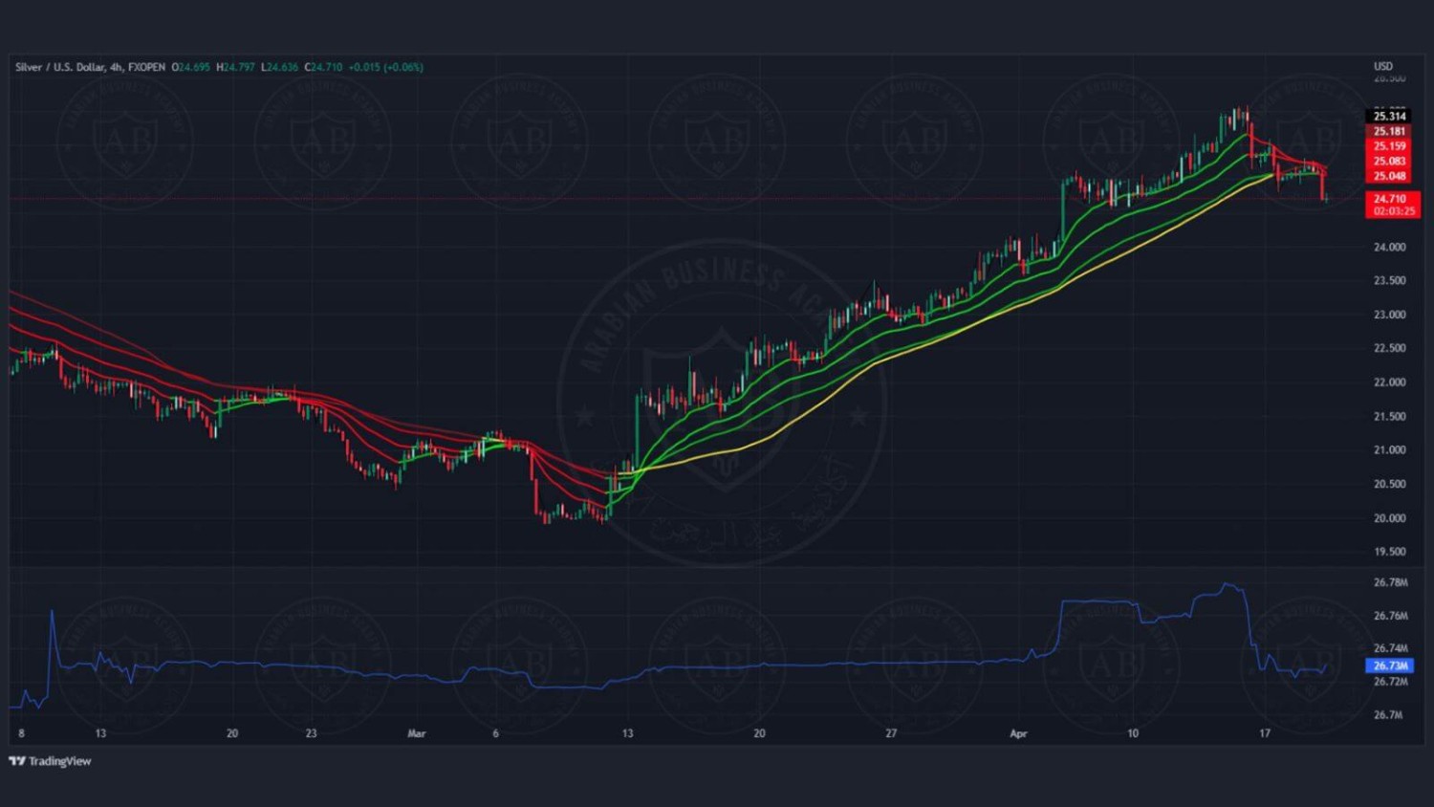Click the red 25.181 price tag

coord(1389,131)
